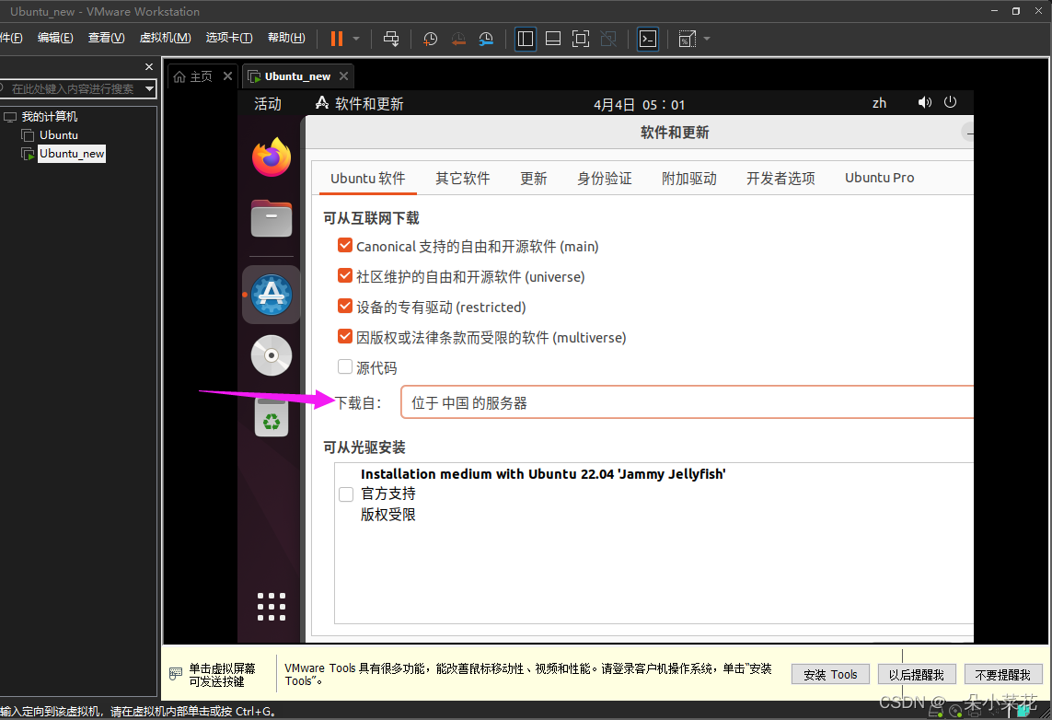Show applications grid in the dock
Screen dimensions: 1052x720
click(271, 607)
